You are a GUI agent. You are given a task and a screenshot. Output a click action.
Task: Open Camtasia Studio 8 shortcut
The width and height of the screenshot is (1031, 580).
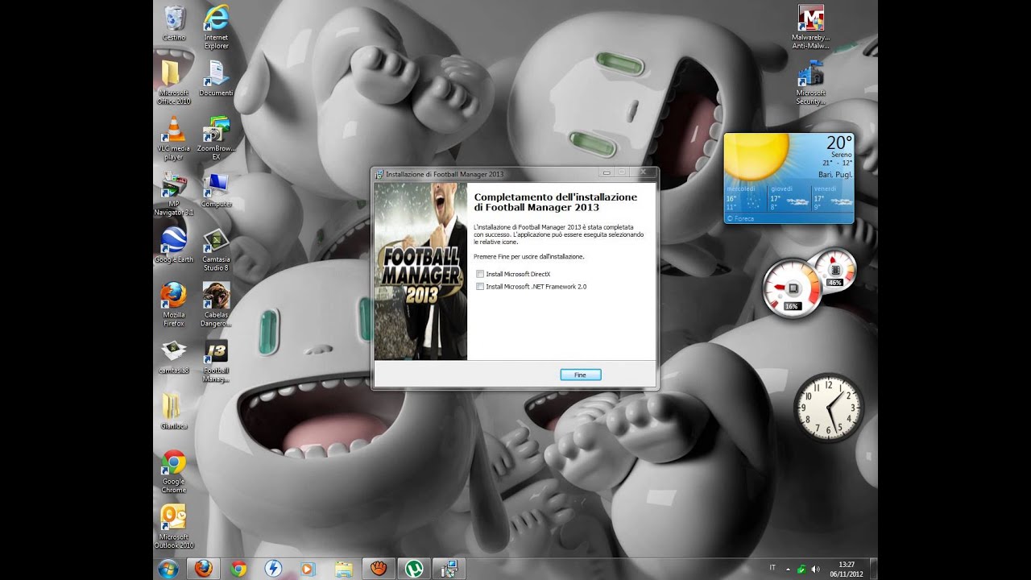coord(216,248)
